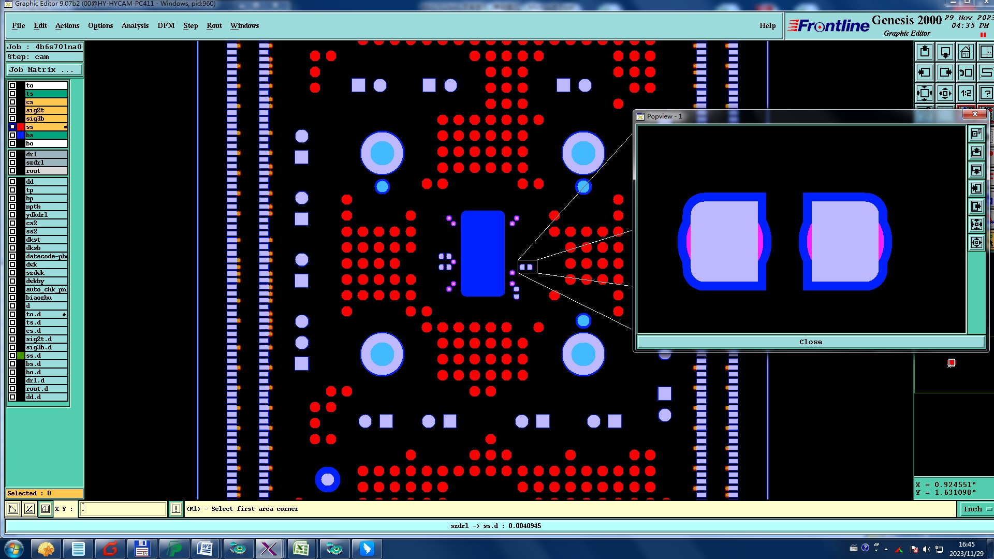Click the pan up icon in main toolbar

[925, 52]
